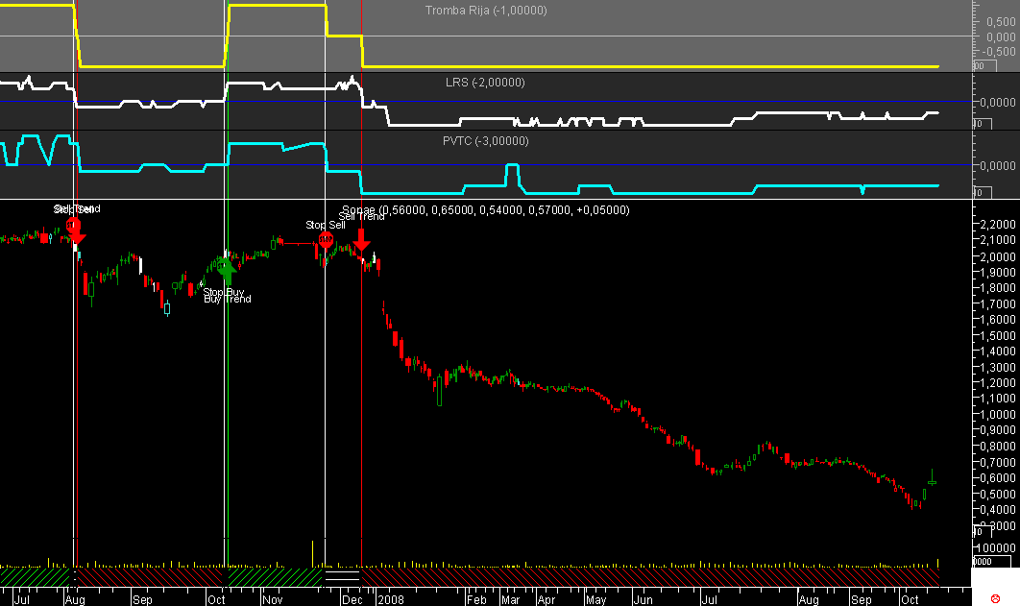Click the 0,0000 value on LRS axis
The width and height of the screenshot is (1020, 606).
click(x=998, y=102)
